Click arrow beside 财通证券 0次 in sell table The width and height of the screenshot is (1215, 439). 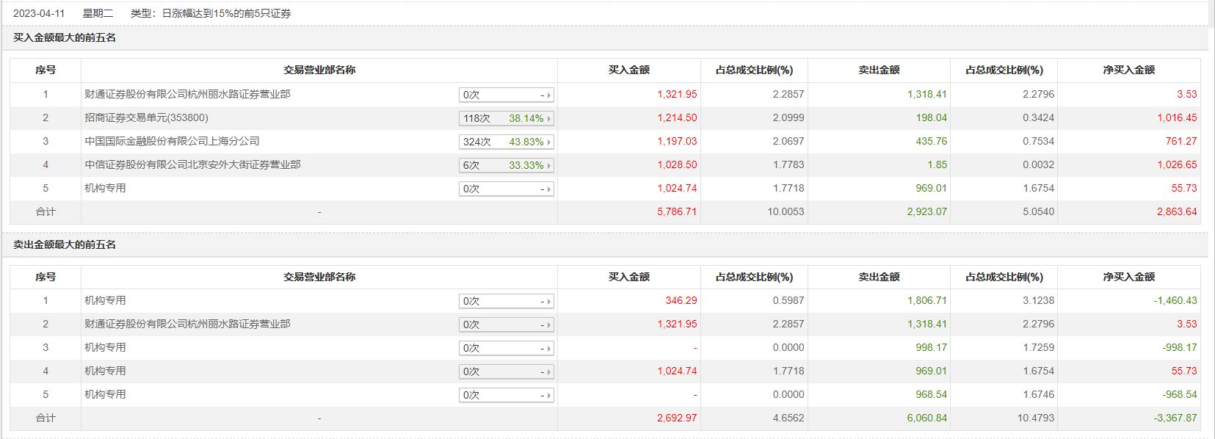548,325
